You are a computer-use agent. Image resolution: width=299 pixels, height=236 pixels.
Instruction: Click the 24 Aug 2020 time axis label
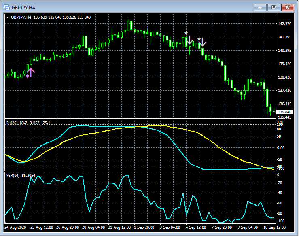(x=15, y=227)
